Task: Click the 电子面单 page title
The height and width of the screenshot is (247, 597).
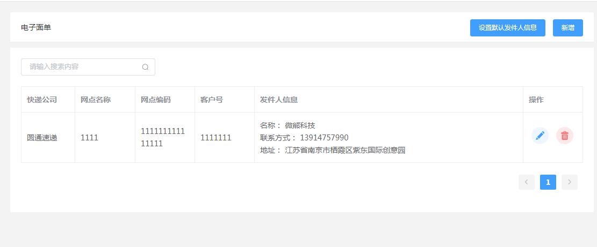Action: [x=36, y=27]
